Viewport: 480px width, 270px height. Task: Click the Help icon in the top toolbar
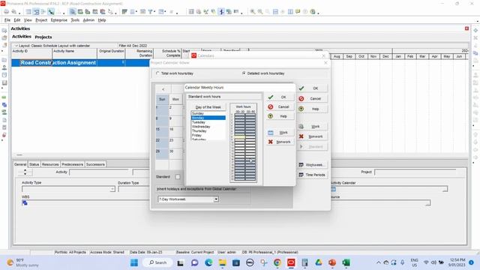pyautogui.click(x=313, y=12)
